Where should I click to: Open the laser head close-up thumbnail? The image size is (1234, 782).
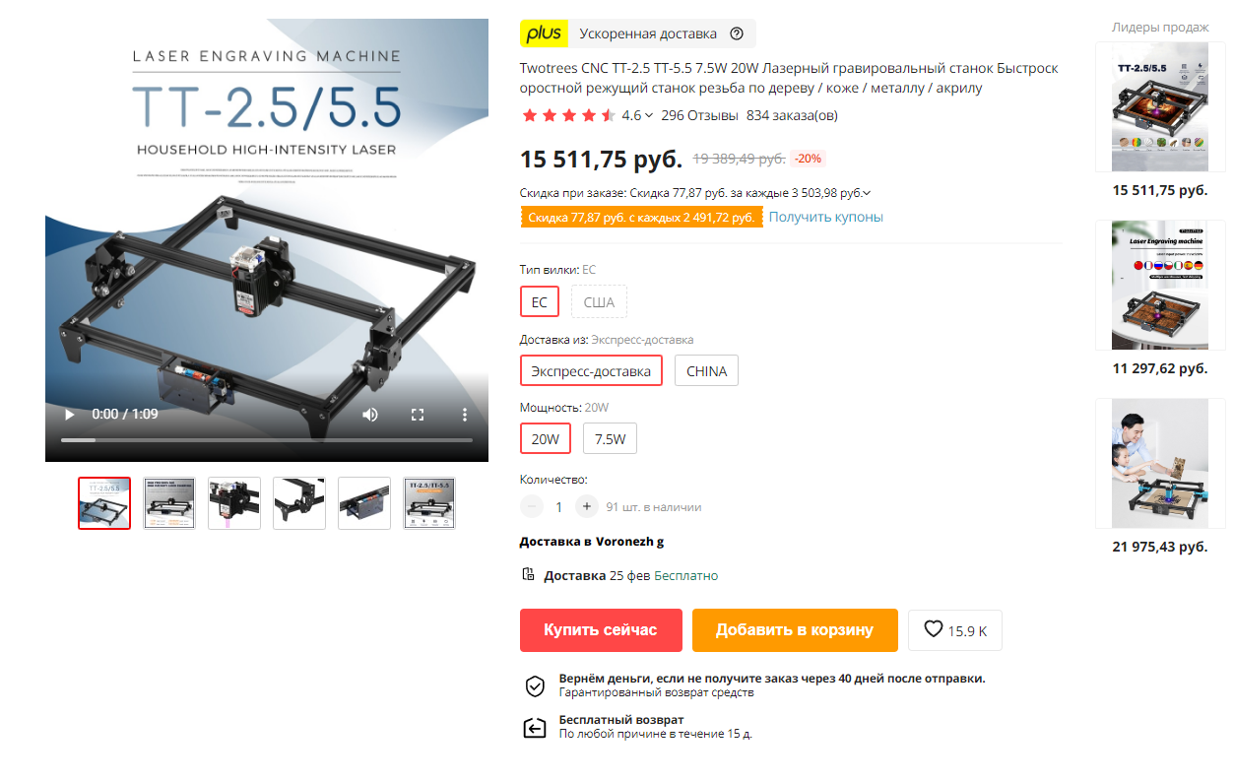click(x=234, y=503)
